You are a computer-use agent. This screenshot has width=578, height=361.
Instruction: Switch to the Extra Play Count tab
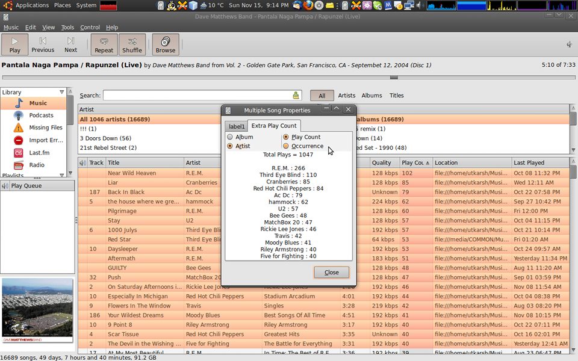click(274, 126)
